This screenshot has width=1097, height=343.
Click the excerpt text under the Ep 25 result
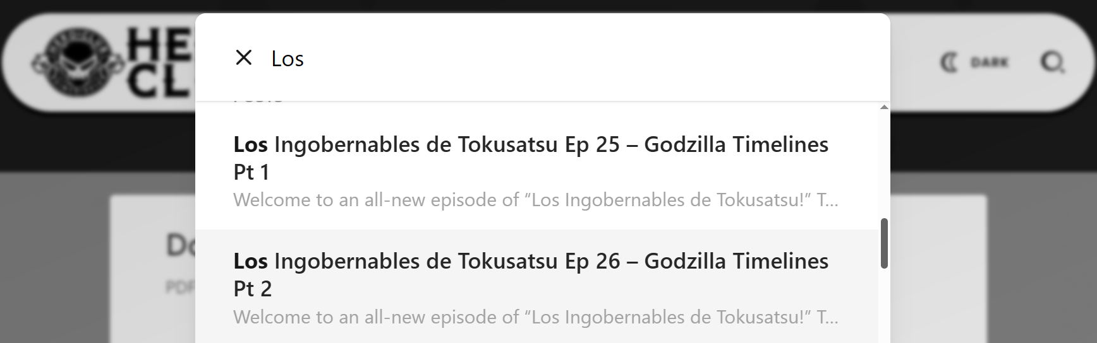point(536,201)
